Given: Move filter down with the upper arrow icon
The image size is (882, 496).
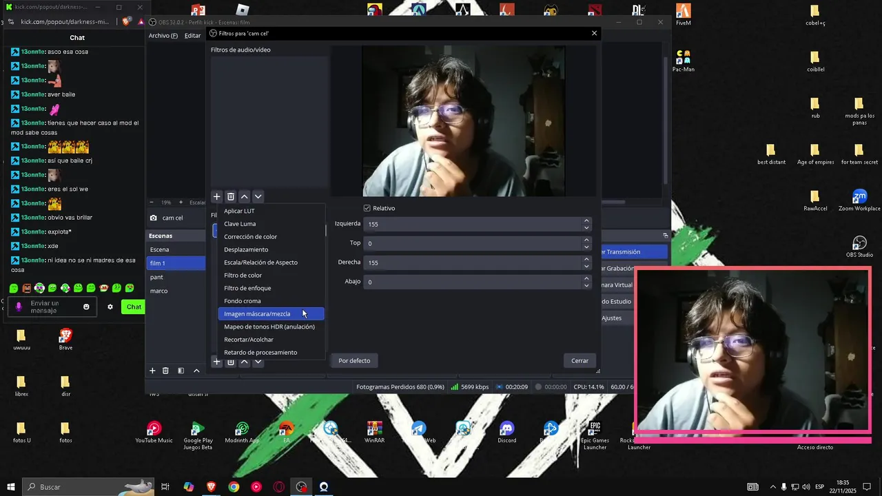Looking at the screenshot, I should coord(258,197).
